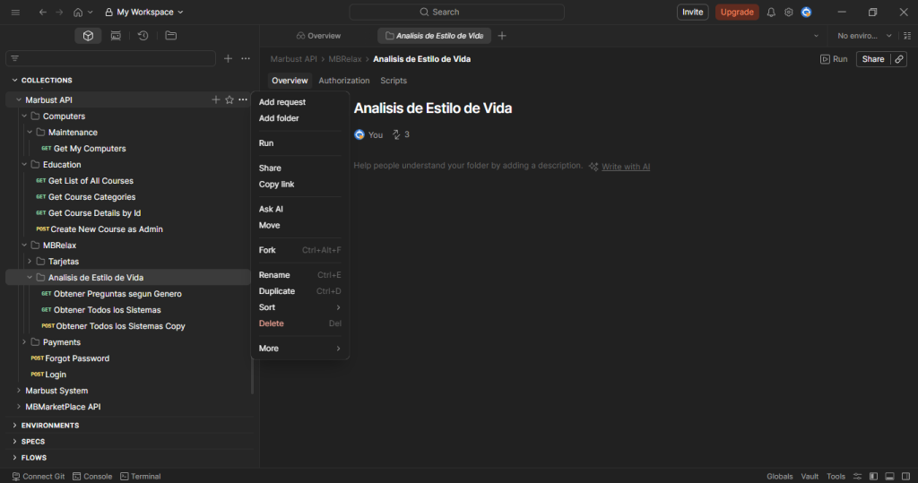
Task: Open the Collections sidebar icon
Action: 88,36
